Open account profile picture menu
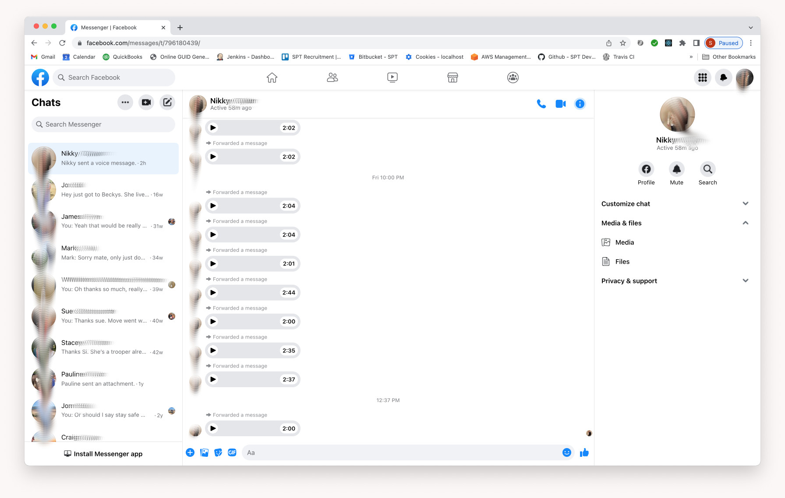The width and height of the screenshot is (785, 498). point(745,78)
